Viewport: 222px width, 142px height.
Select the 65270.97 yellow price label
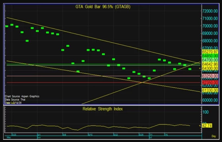pos(210,52)
